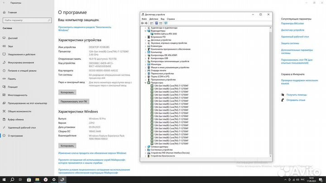Click the scan for hardware changes monitor icon
The width and height of the screenshot is (326, 183).
(166, 23)
